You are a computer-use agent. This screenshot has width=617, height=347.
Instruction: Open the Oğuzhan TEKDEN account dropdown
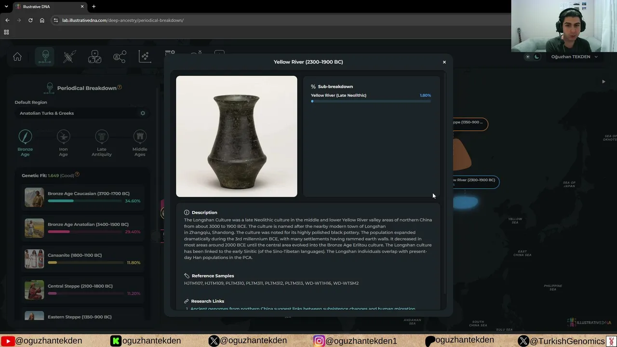574,57
